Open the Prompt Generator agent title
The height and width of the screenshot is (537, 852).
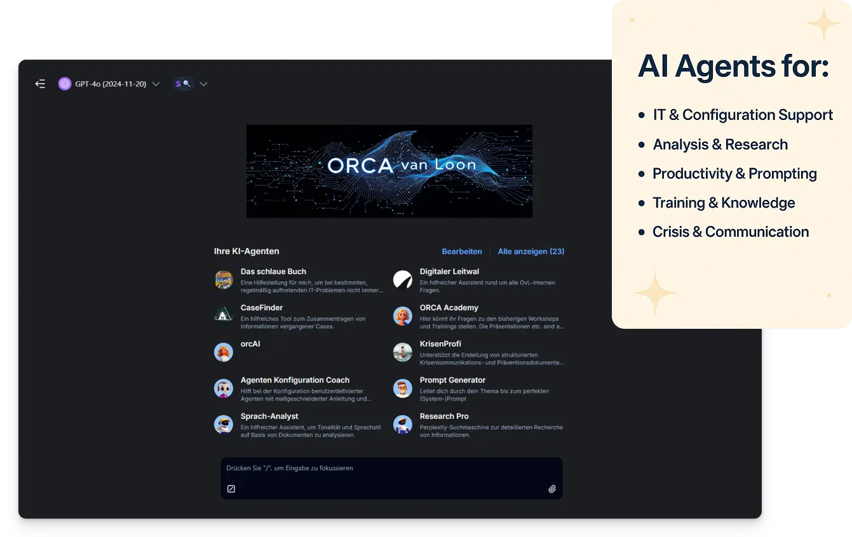click(452, 380)
